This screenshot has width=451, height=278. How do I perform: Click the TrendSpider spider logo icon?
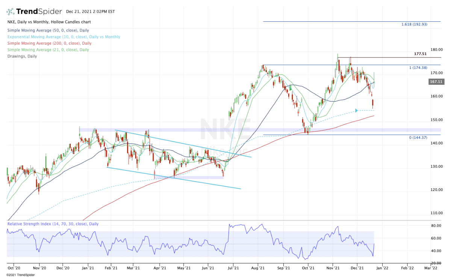(x=11, y=11)
